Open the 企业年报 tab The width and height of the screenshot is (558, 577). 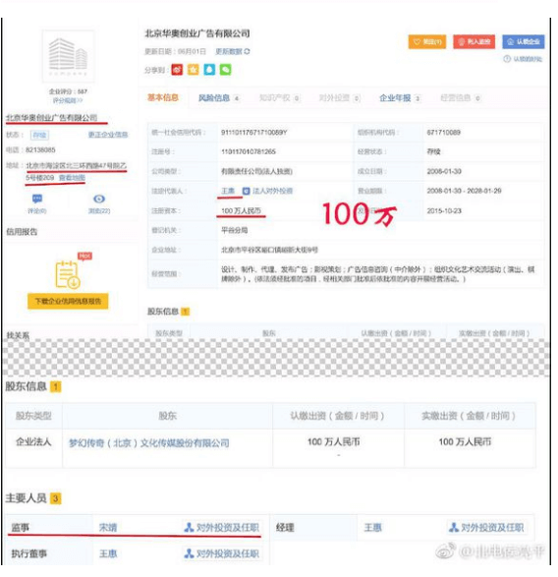tap(400, 98)
